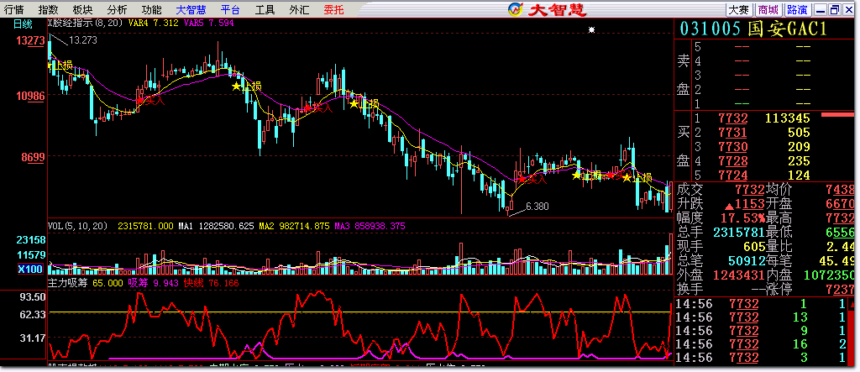Click the 开盘 label
This screenshot has height=372, width=860.
pyautogui.click(x=779, y=203)
